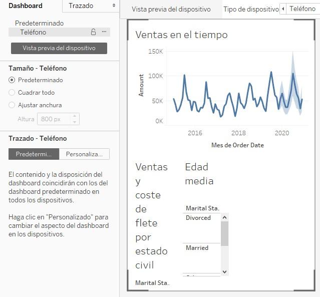320x297 pixels.
Task: Click the lock icon next to Teléfono
Action: 93,32
